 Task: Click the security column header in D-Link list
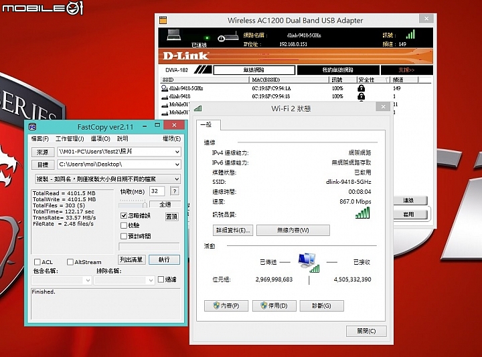[374, 80]
